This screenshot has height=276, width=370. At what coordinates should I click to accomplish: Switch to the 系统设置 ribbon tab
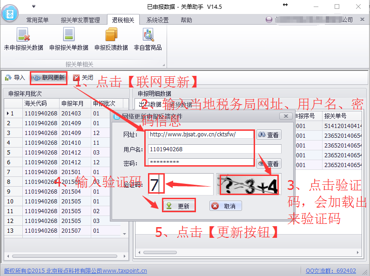point(157,20)
